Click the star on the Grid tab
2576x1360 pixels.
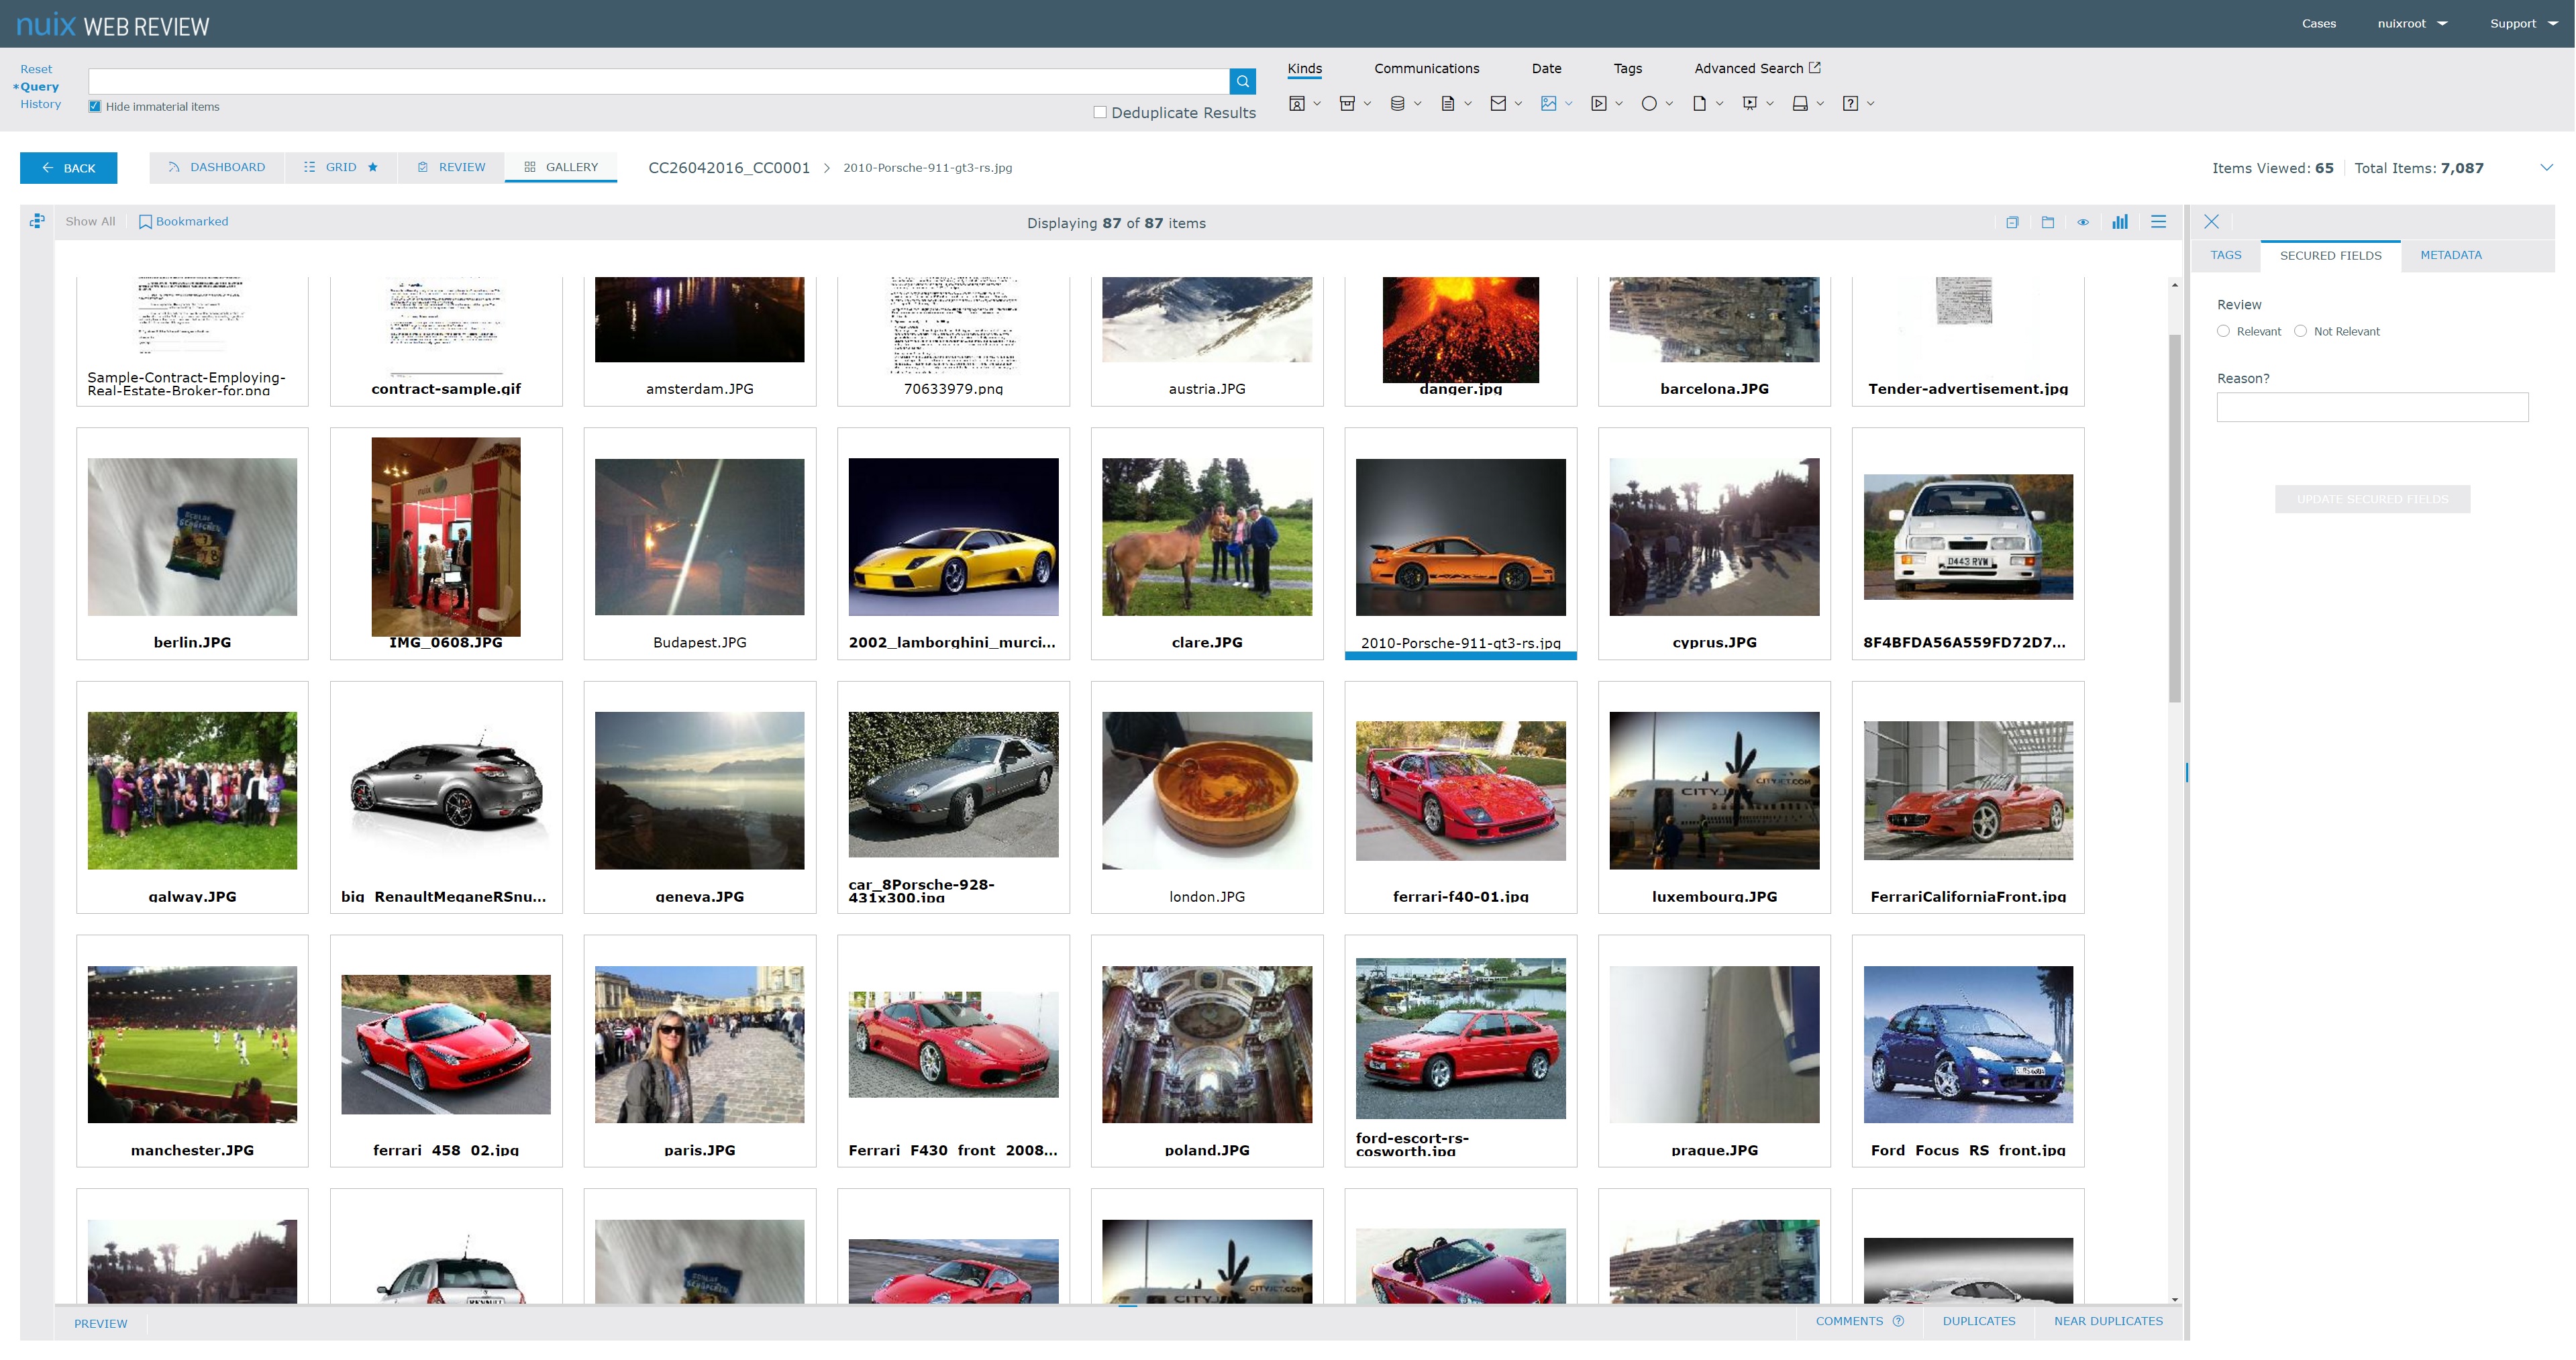(x=372, y=167)
